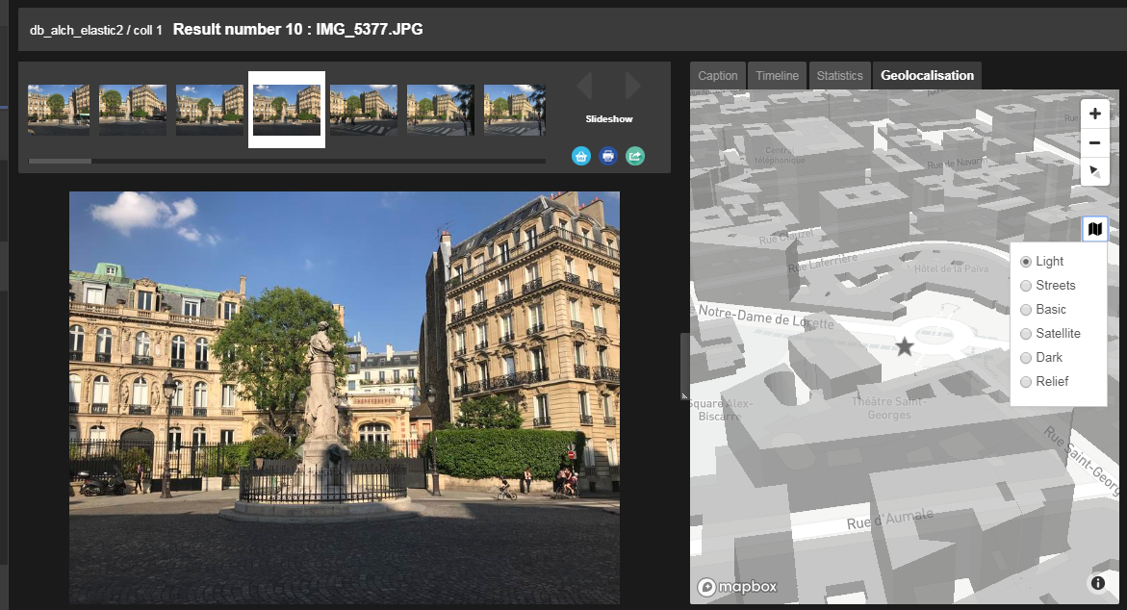1127x610 pixels.
Task: Open the Timeline tab
Action: click(x=777, y=76)
